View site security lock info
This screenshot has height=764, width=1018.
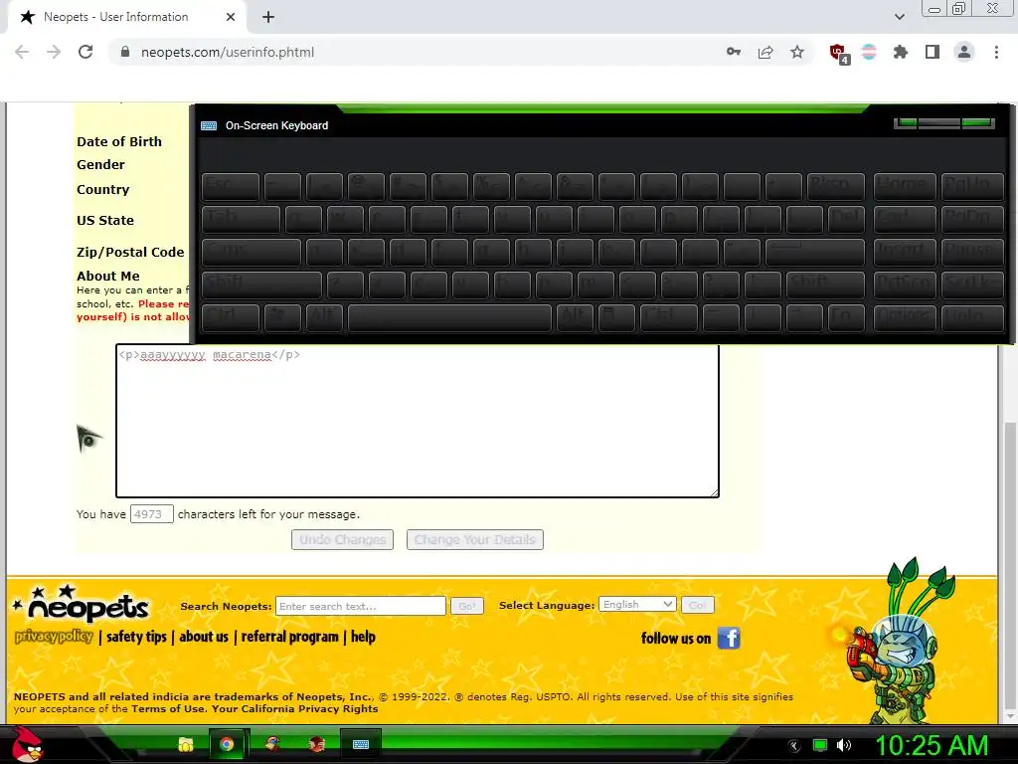pos(125,52)
